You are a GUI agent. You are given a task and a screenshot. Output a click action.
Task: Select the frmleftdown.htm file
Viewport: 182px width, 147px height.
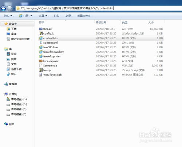(54, 52)
